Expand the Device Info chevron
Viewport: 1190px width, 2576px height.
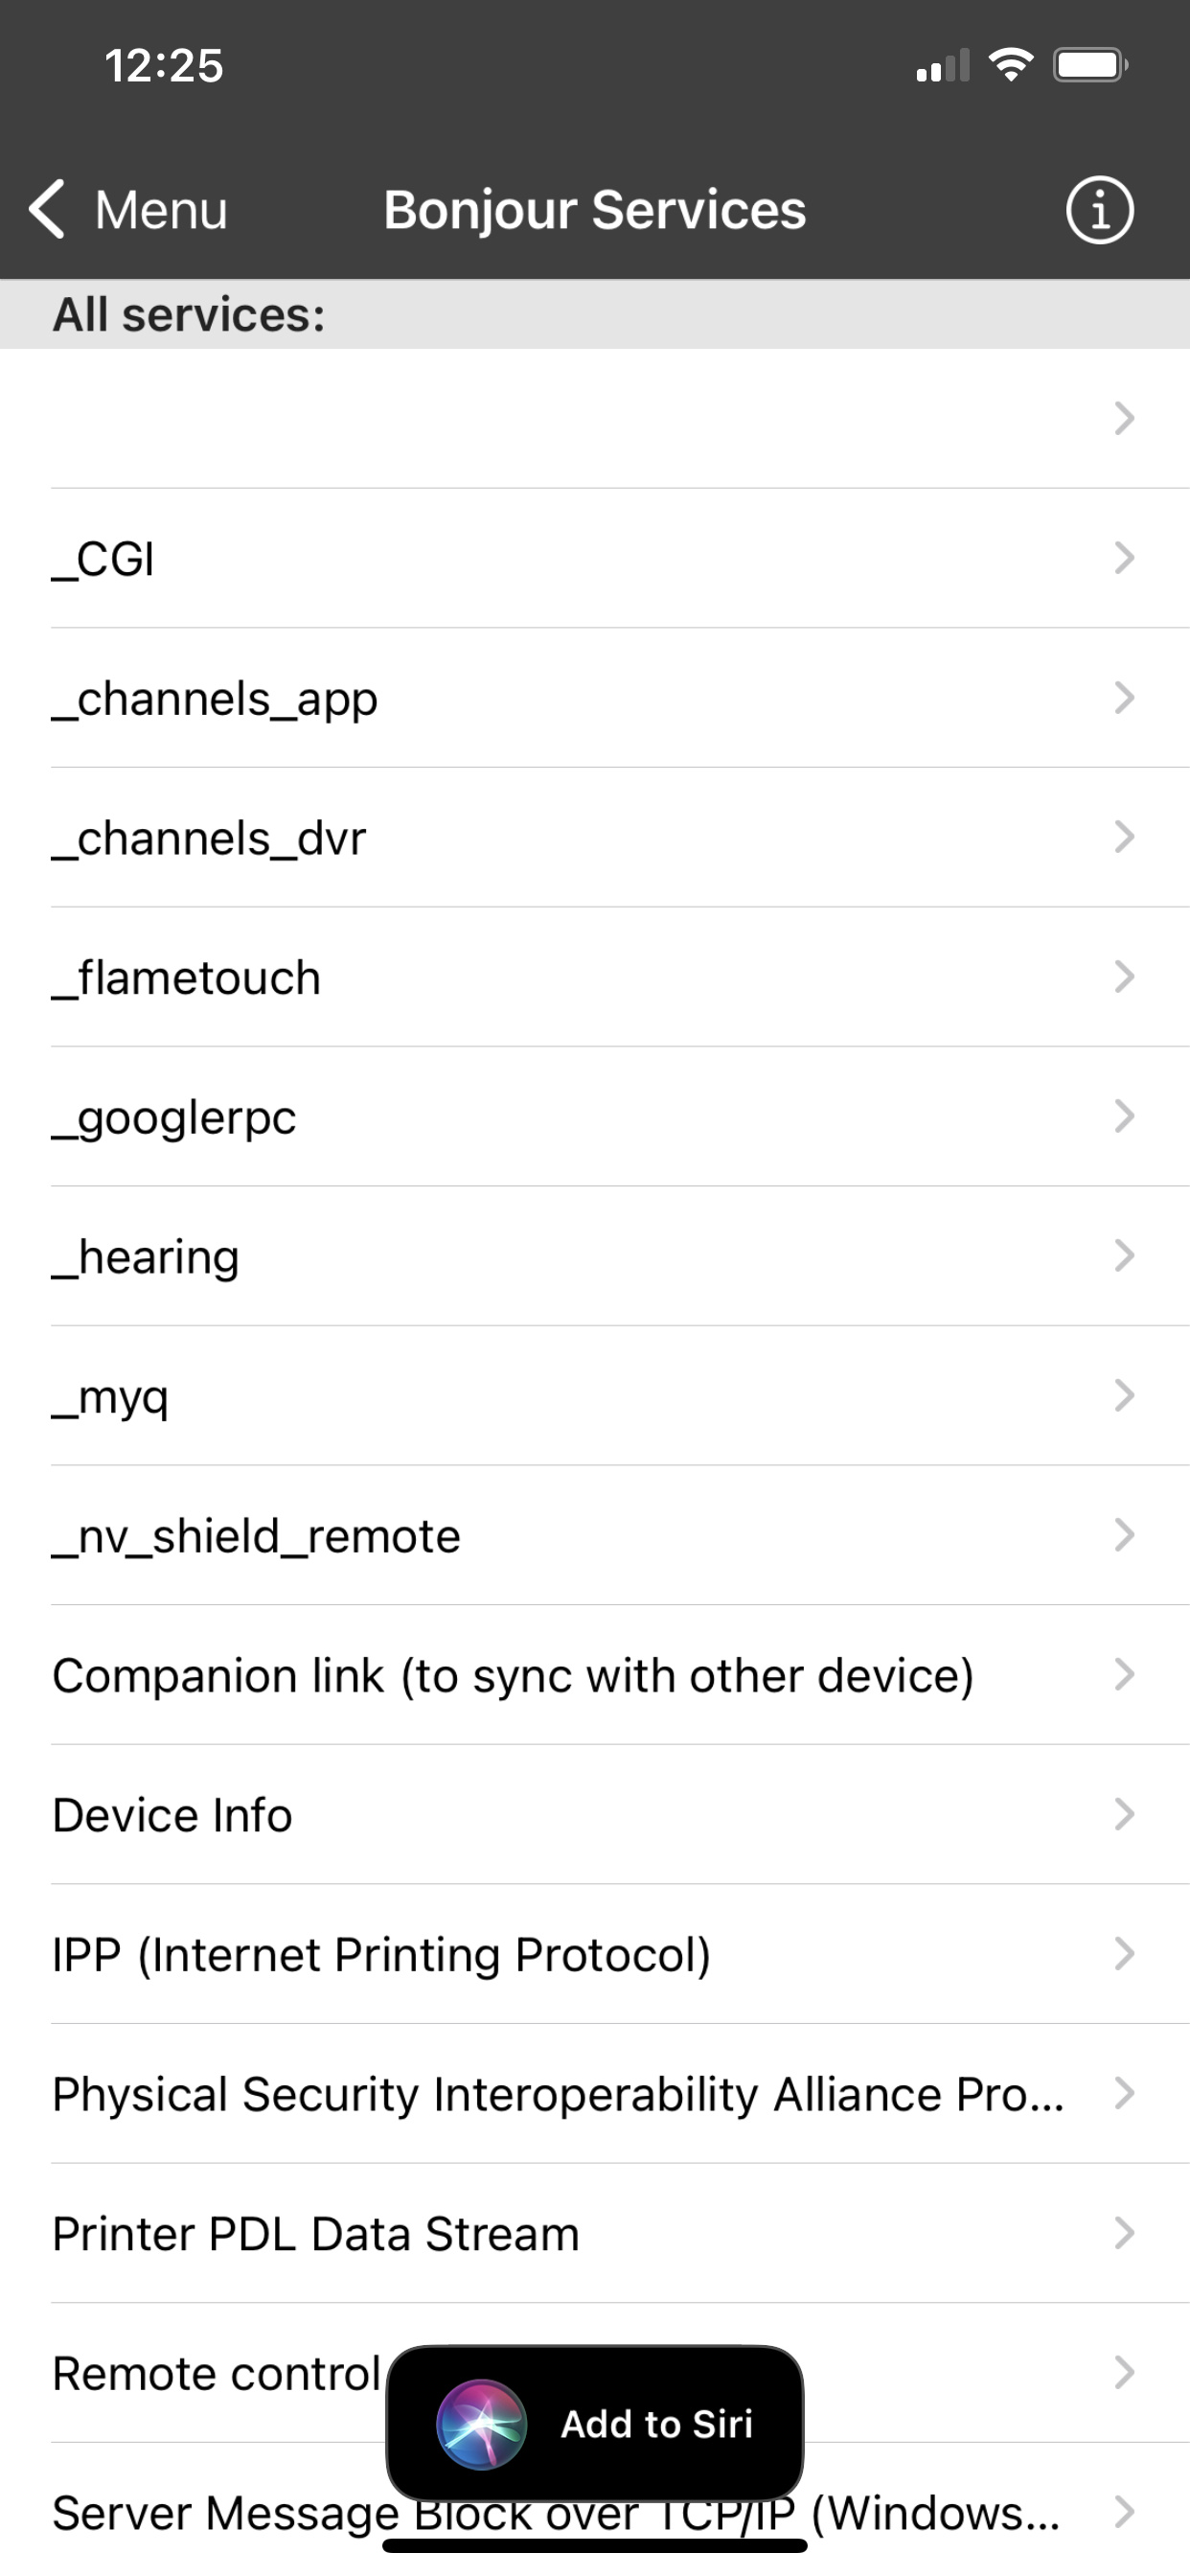click(x=1124, y=1814)
